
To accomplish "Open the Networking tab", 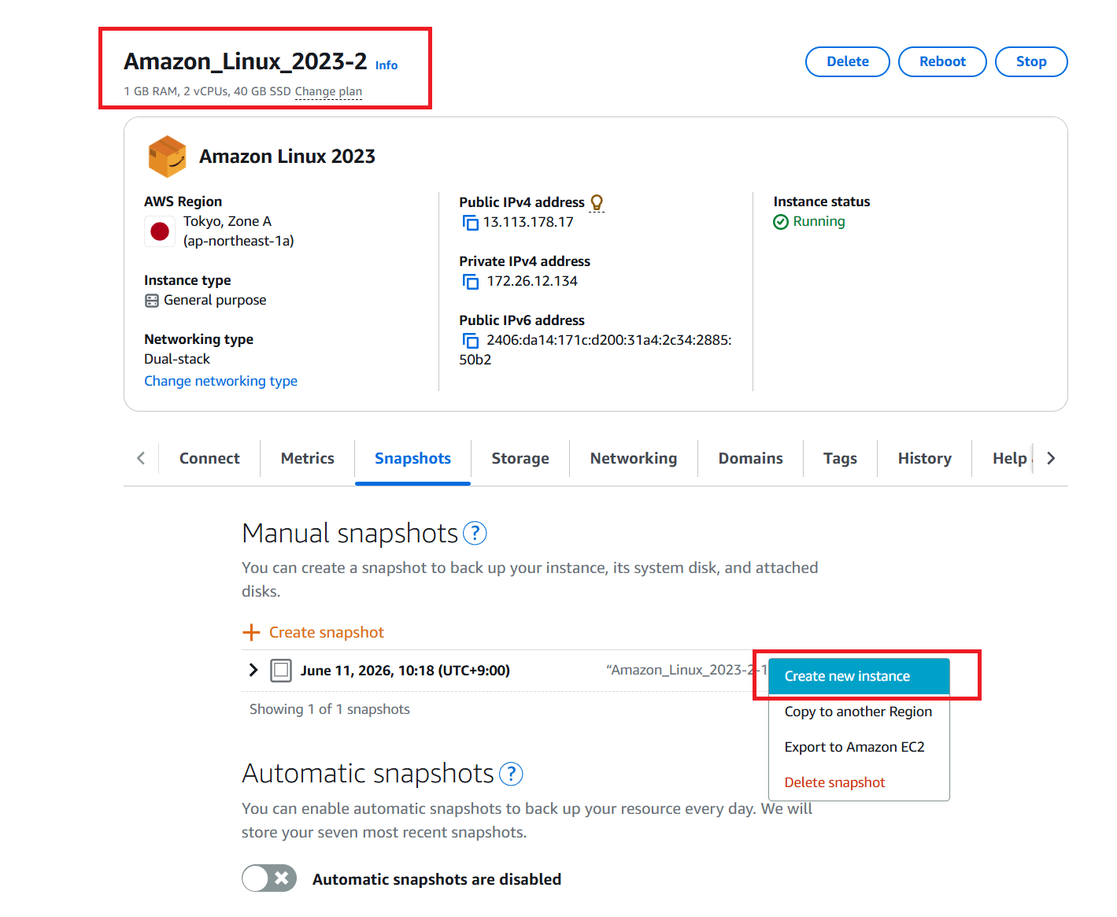I will tap(634, 458).
